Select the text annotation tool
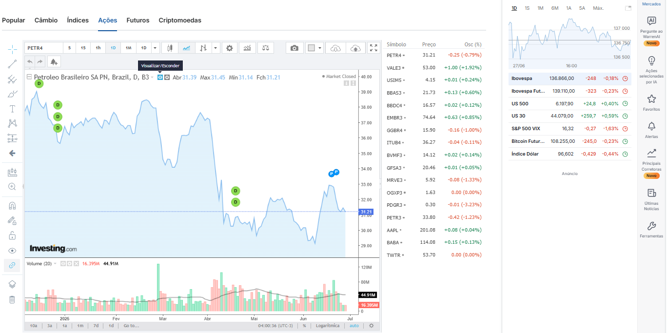 tap(12, 108)
